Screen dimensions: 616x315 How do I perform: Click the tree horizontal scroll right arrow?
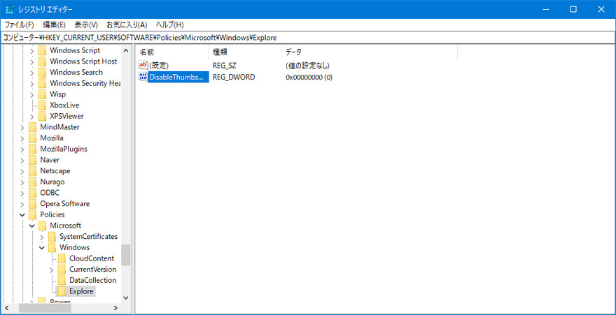pos(115,308)
